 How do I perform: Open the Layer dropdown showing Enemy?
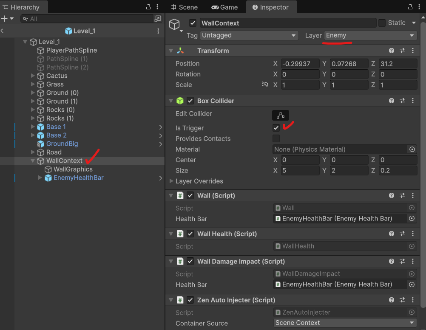click(370, 35)
